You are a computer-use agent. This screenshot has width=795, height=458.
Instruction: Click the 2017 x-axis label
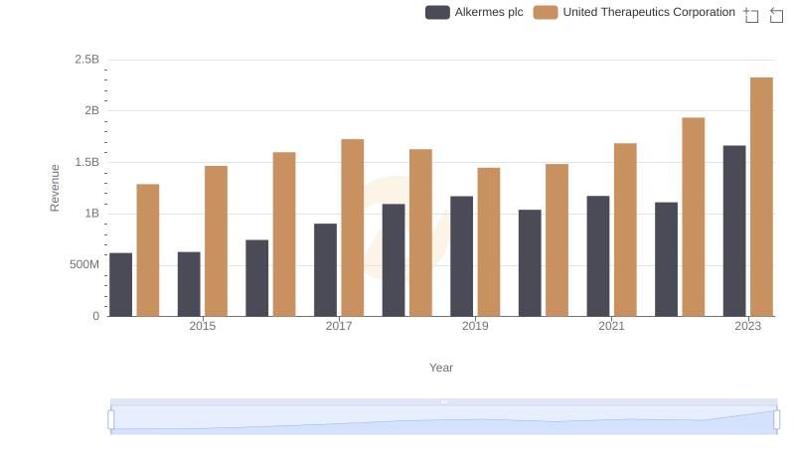pyautogui.click(x=339, y=326)
